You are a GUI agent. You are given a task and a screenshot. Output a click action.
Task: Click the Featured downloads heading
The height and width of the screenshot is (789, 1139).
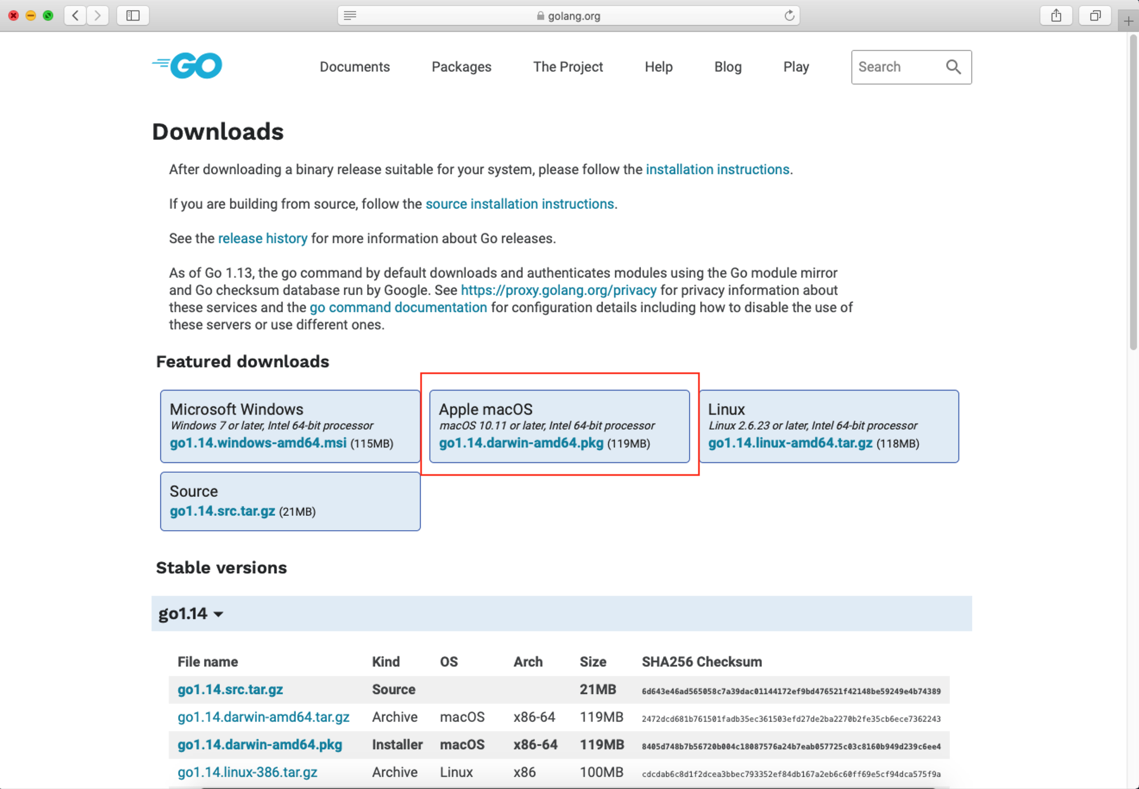[x=243, y=362]
